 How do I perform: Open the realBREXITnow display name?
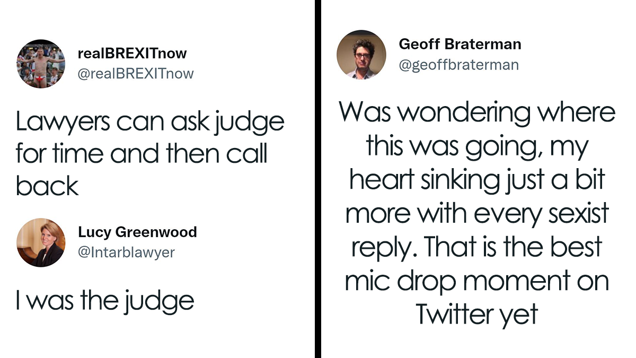[132, 54]
